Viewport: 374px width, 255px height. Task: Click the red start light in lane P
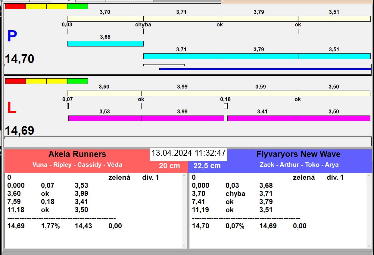tap(15, 6)
